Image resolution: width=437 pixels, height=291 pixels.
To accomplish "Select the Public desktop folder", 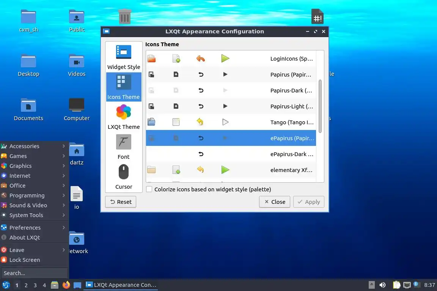I will [x=77, y=21].
